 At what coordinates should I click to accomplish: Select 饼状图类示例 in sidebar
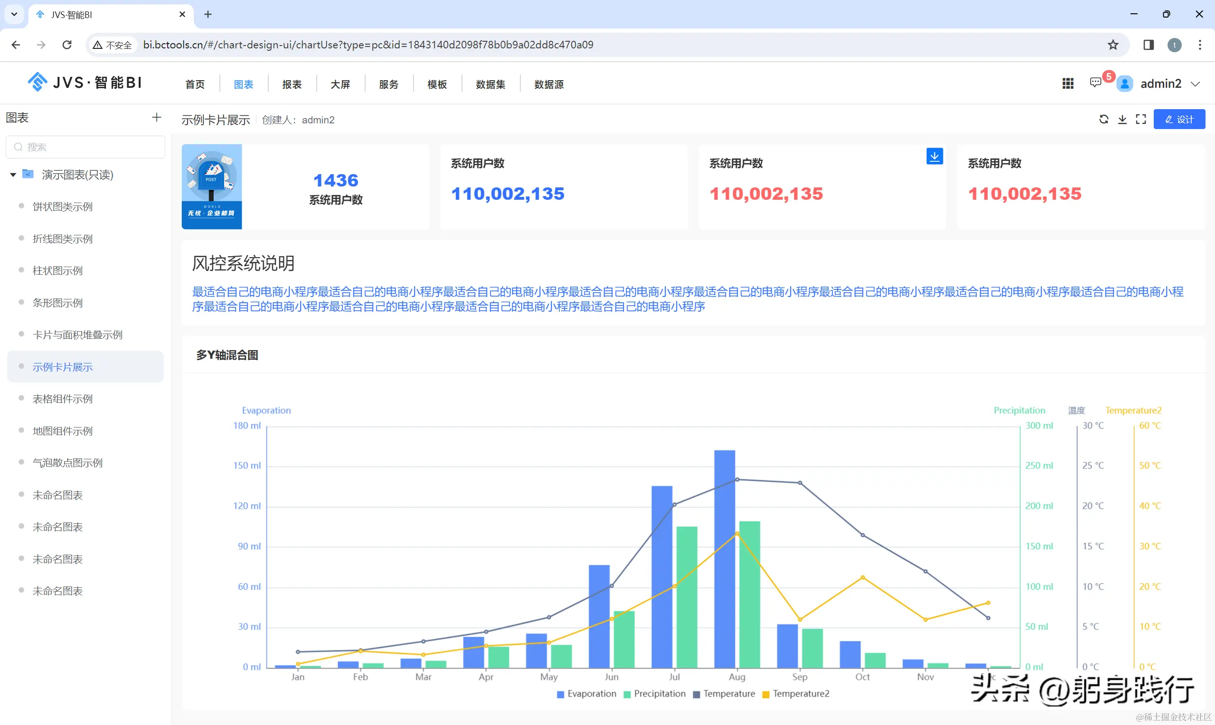63,207
